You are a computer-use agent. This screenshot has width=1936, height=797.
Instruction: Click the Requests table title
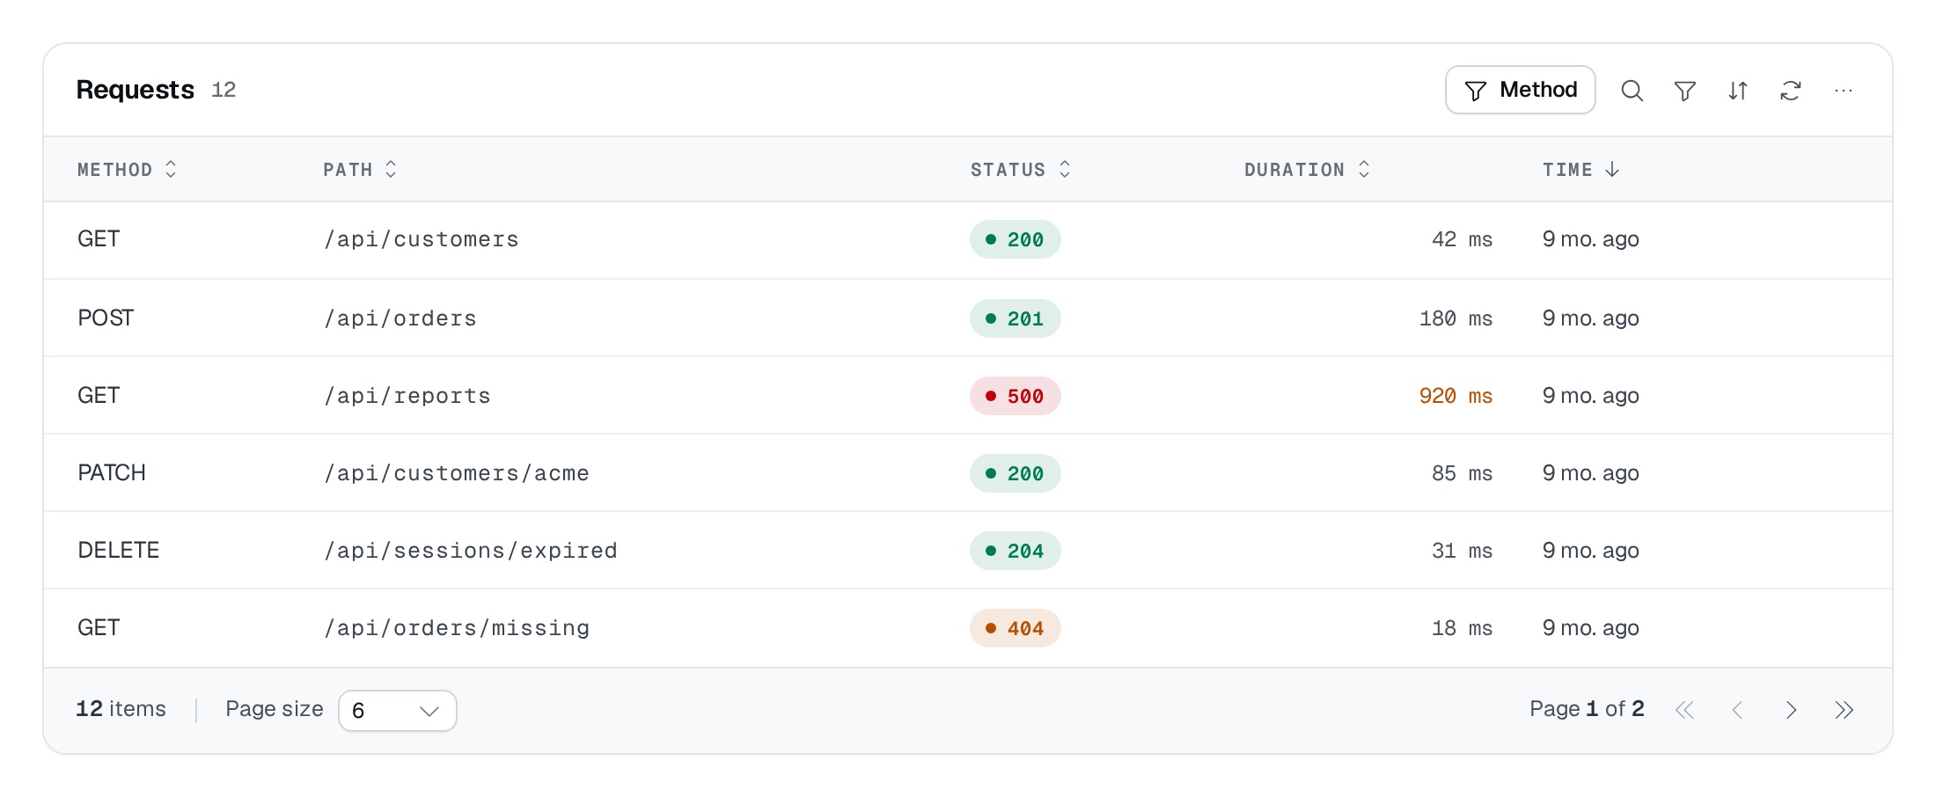click(135, 90)
